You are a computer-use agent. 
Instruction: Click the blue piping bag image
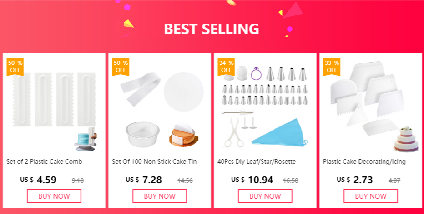[280, 133]
